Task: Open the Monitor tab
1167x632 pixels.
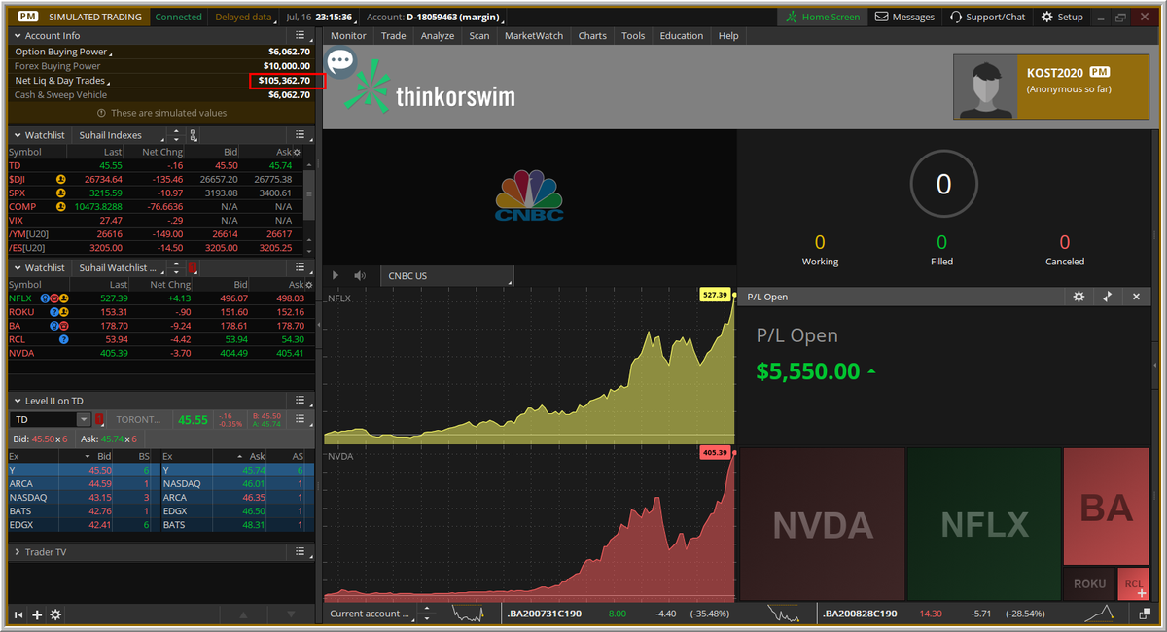Action: pyautogui.click(x=349, y=36)
